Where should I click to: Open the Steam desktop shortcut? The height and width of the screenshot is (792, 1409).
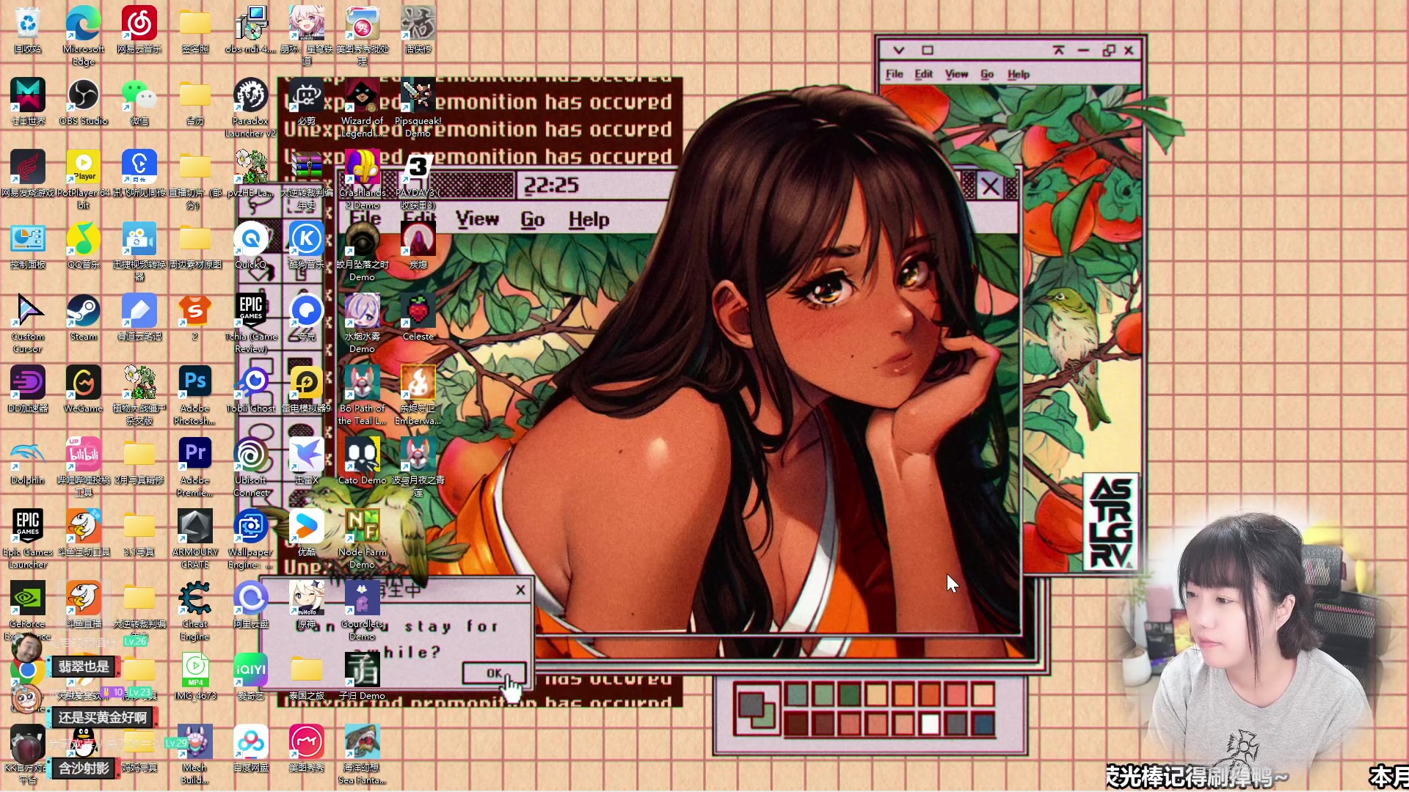[x=84, y=312]
